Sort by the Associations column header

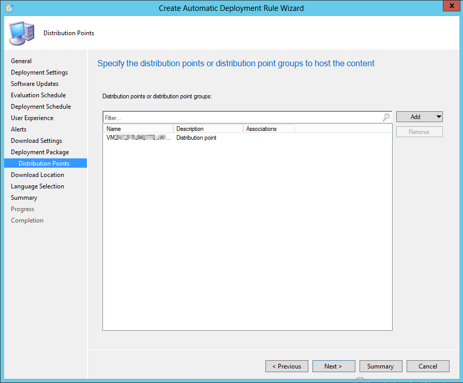coord(268,129)
